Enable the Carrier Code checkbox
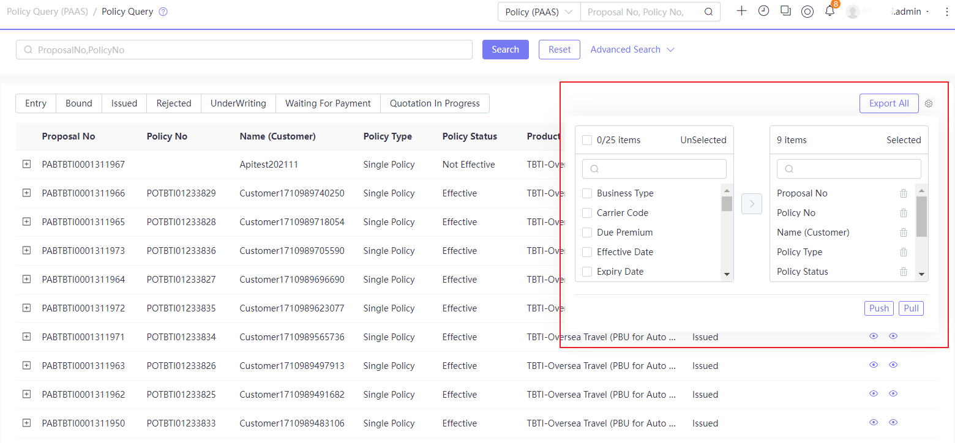The height and width of the screenshot is (443, 955). pos(587,212)
